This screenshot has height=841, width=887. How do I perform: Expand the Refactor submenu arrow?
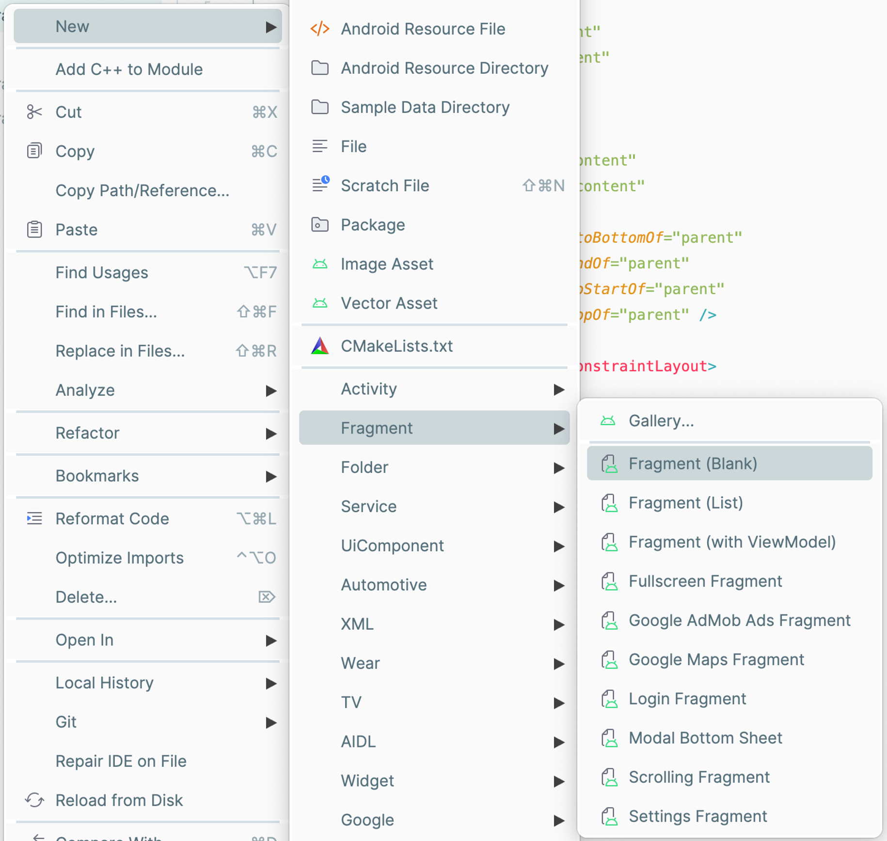tap(271, 434)
